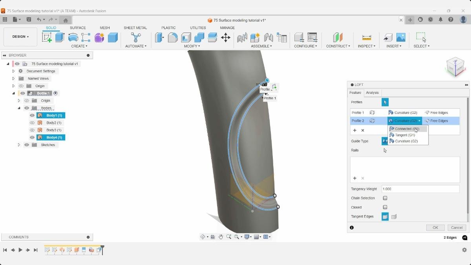Choose Connected (G0) in continuity list
Viewport: 471px width, 265px height.
coord(407,129)
